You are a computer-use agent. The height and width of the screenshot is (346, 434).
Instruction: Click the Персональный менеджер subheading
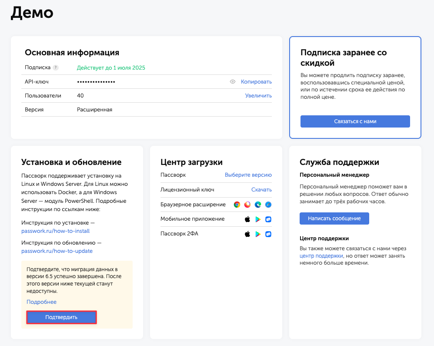point(334,175)
